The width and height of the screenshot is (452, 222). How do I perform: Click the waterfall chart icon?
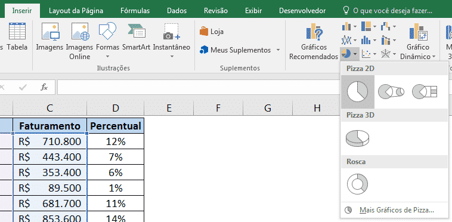(385, 27)
